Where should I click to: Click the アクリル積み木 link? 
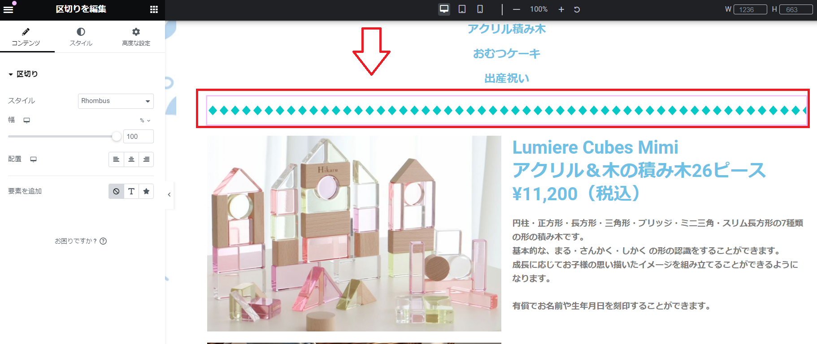point(507,29)
